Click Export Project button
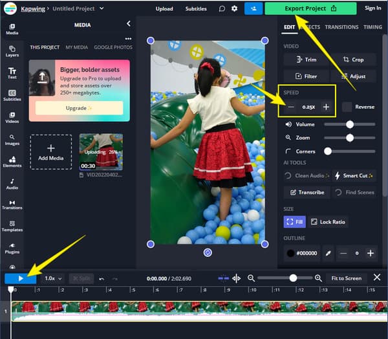Viewport: 388px width, 339px height. coord(310,8)
